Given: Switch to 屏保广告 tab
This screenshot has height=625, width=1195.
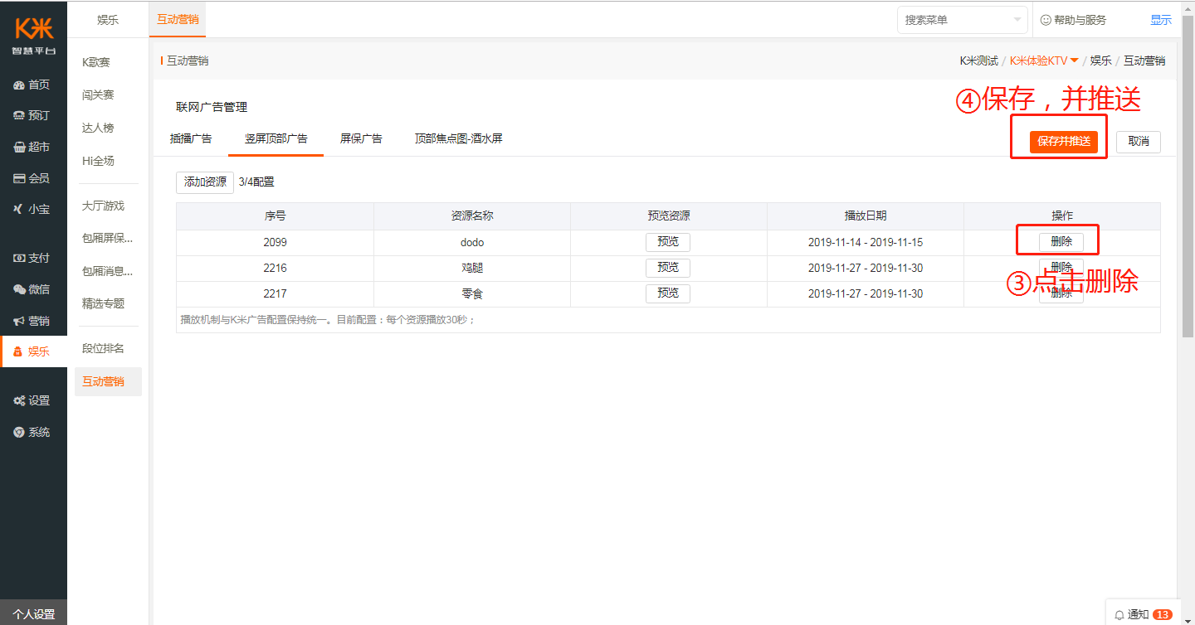Looking at the screenshot, I should [x=361, y=138].
